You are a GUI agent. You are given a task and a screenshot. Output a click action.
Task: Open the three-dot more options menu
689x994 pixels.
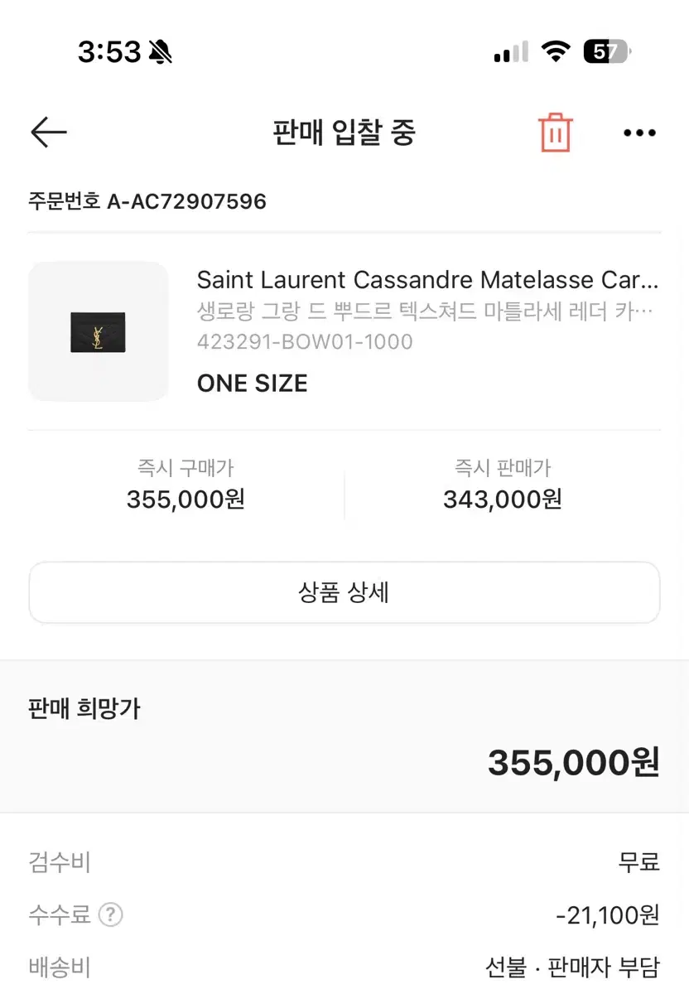(639, 133)
